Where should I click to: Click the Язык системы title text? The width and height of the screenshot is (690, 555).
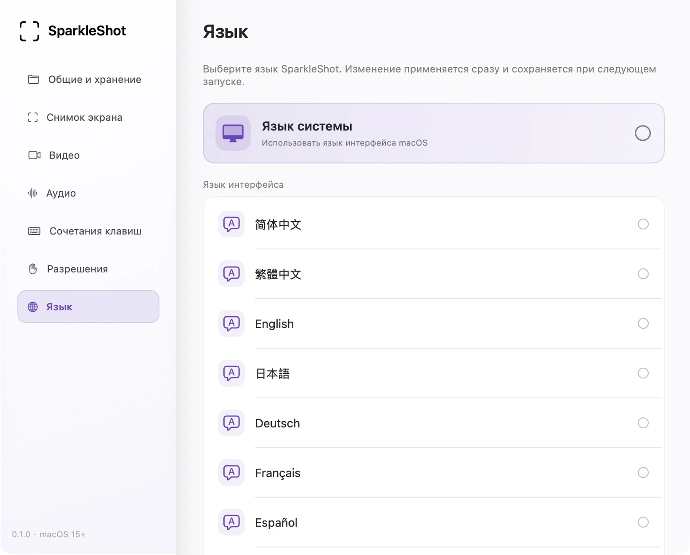click(x=307, y=126)
